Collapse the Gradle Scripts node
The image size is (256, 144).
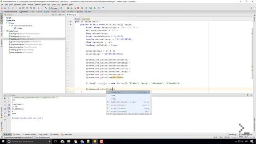click(x=4, y=31)
